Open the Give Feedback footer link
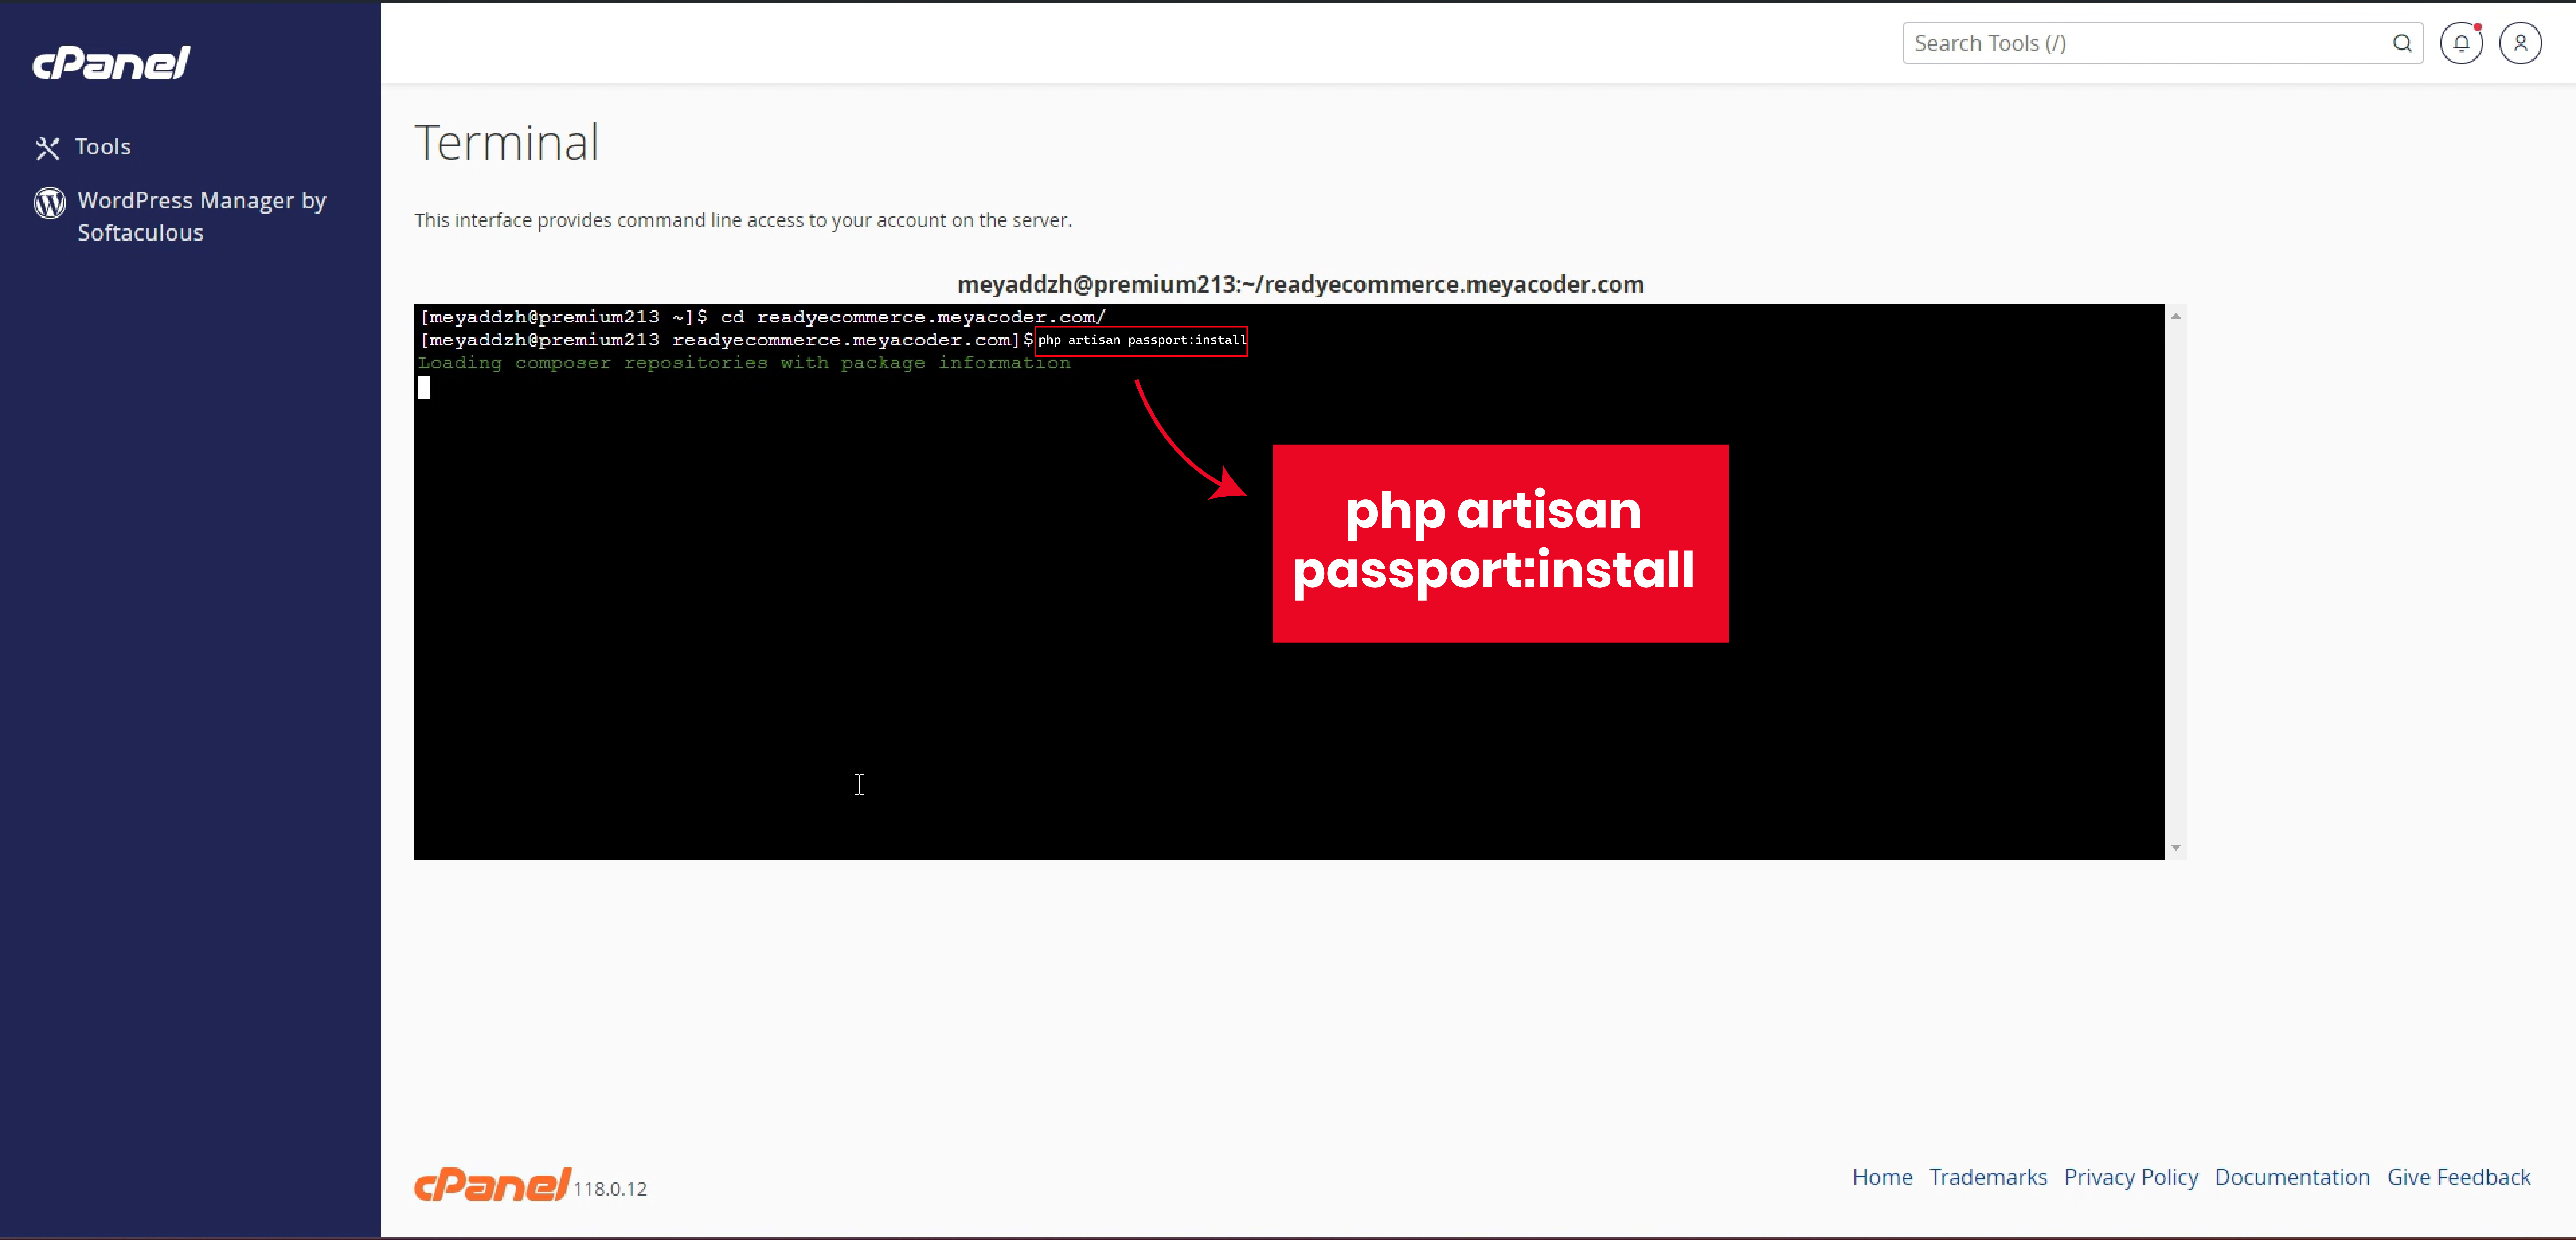 2459,1177
